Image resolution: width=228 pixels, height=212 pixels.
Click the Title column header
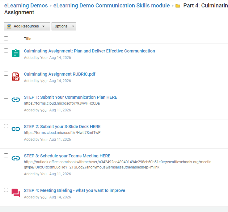coord(27,39)
